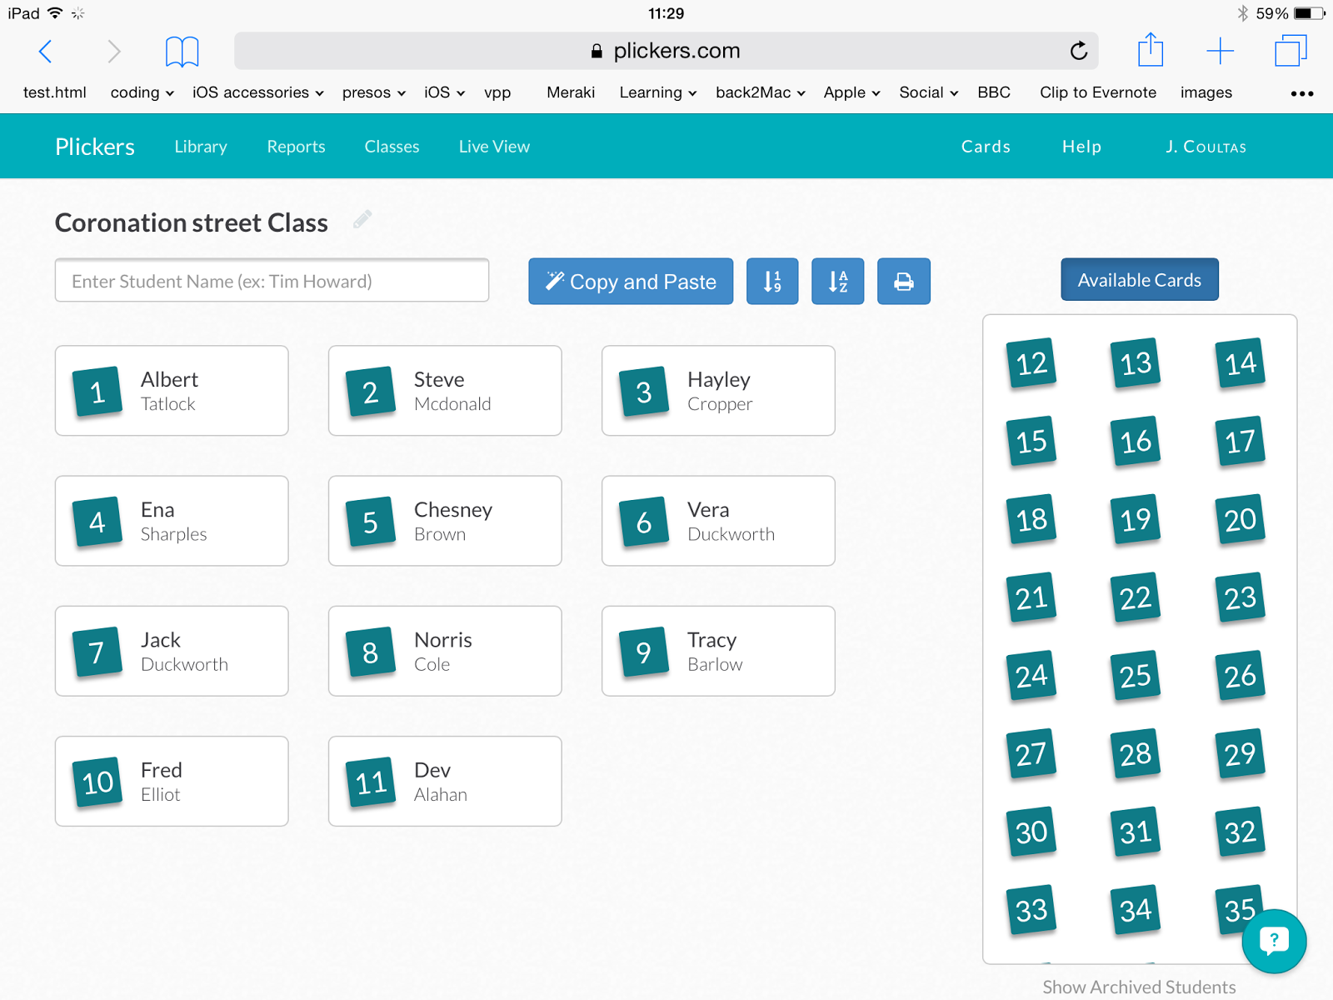Open the Learning bookmarks dropdown
This screenshot has height=1000, width=1333.
pyautogui.click(x=657, y=92)
